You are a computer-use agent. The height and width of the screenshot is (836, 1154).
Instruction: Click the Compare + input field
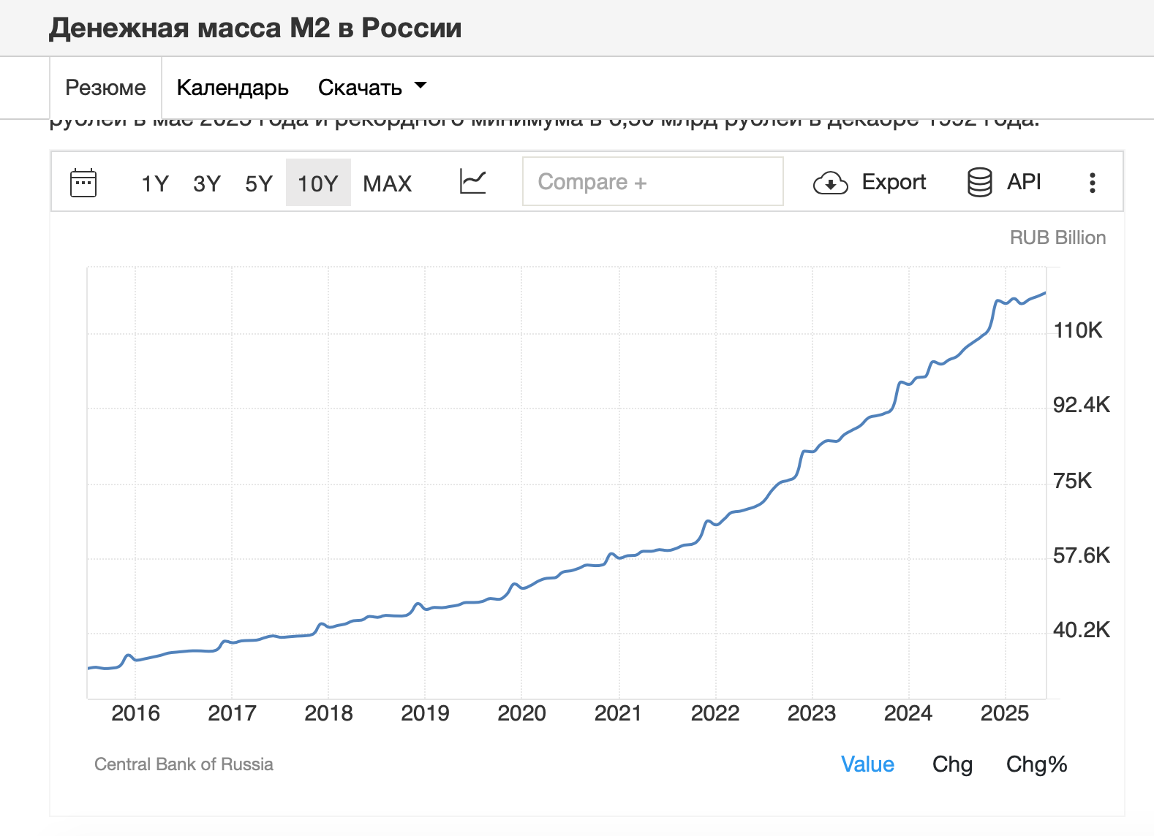(652, 182)
